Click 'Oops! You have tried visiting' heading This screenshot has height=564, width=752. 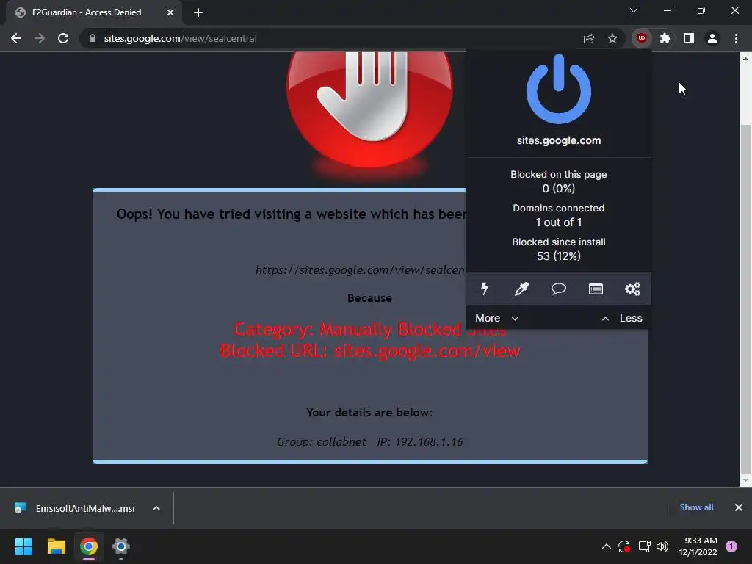(x=291, y=214)
